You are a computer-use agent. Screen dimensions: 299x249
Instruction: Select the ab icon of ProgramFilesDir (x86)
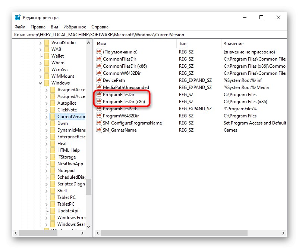99,101
